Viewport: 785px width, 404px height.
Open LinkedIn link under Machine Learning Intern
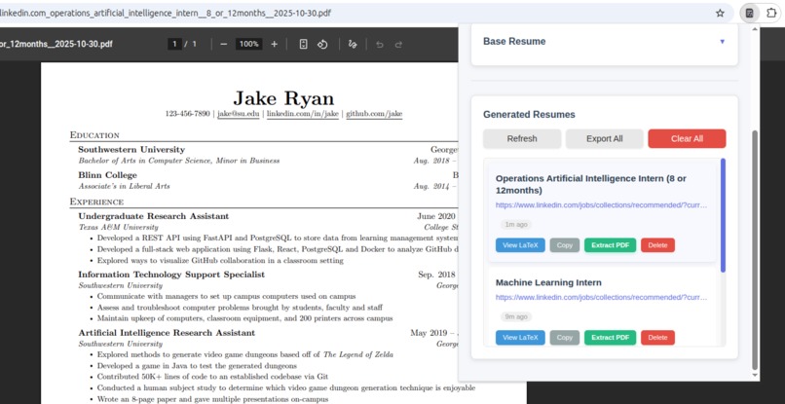click(601, 297)
